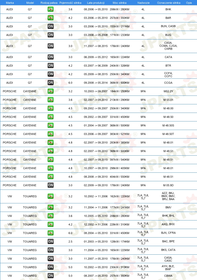Viewport: 197px width, 280px height.
Task: Select the engine code BTR
Action: (x=168, y=66)
